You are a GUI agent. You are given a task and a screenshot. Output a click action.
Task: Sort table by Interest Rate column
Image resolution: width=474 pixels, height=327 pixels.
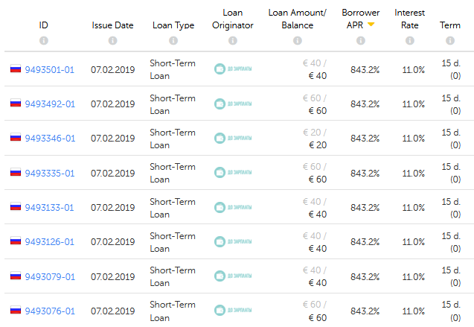point(409,19)
